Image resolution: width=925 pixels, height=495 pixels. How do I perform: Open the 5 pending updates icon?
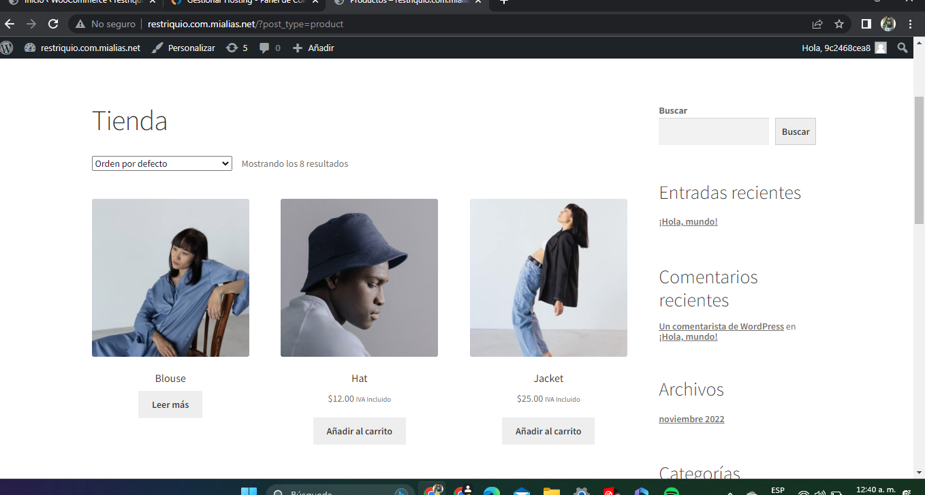coord(236,48)
